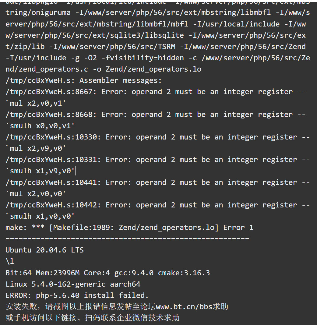Click the Bit:64 Mem:23996M system info line

108,273
